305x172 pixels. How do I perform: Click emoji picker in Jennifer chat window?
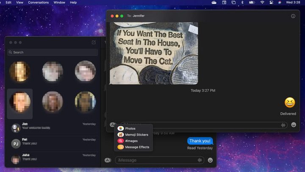click(x=293, y=125)
